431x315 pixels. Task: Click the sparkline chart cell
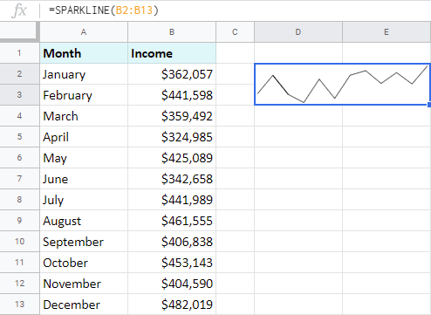coord(342,84)
